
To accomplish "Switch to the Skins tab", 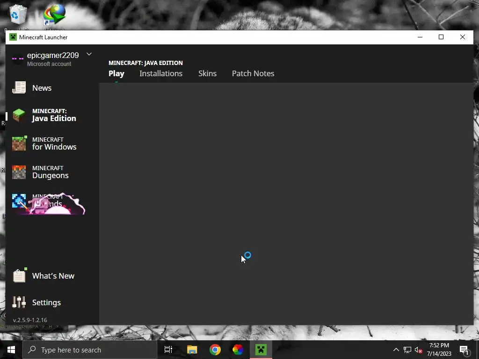I will coord(207,73).
